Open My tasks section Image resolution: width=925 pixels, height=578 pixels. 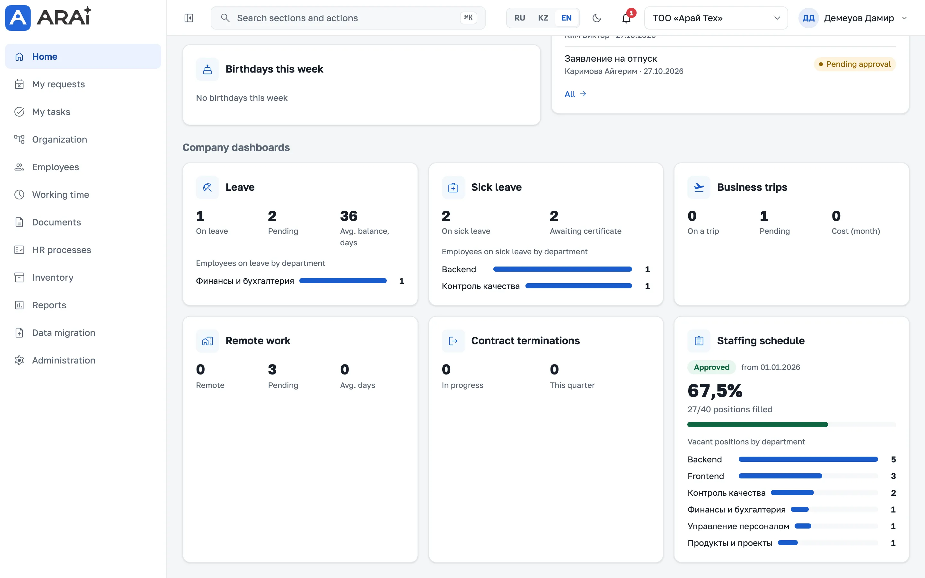coord(83,112)
